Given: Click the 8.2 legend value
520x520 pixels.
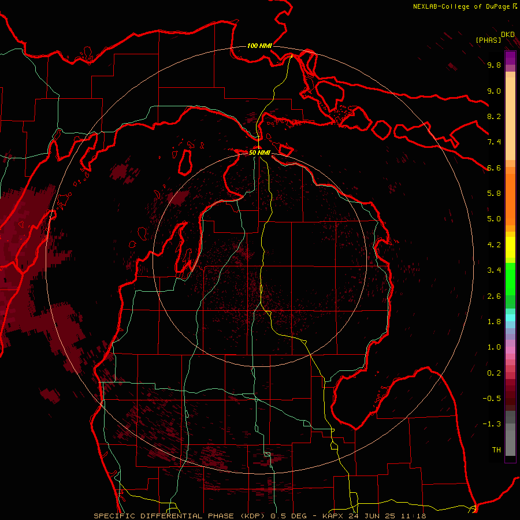Looking at the screenshot, I should [x=494, y=116].
